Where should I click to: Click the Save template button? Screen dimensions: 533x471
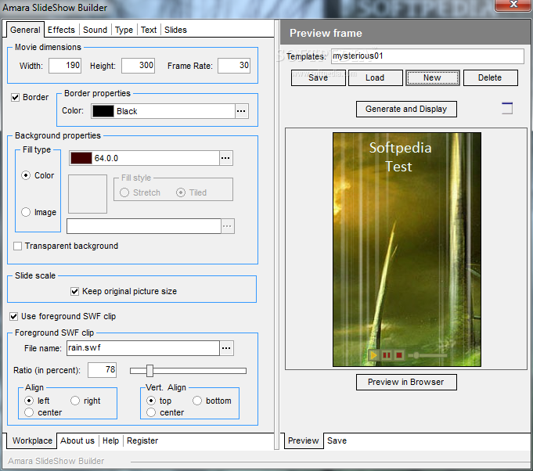point(319,77)
